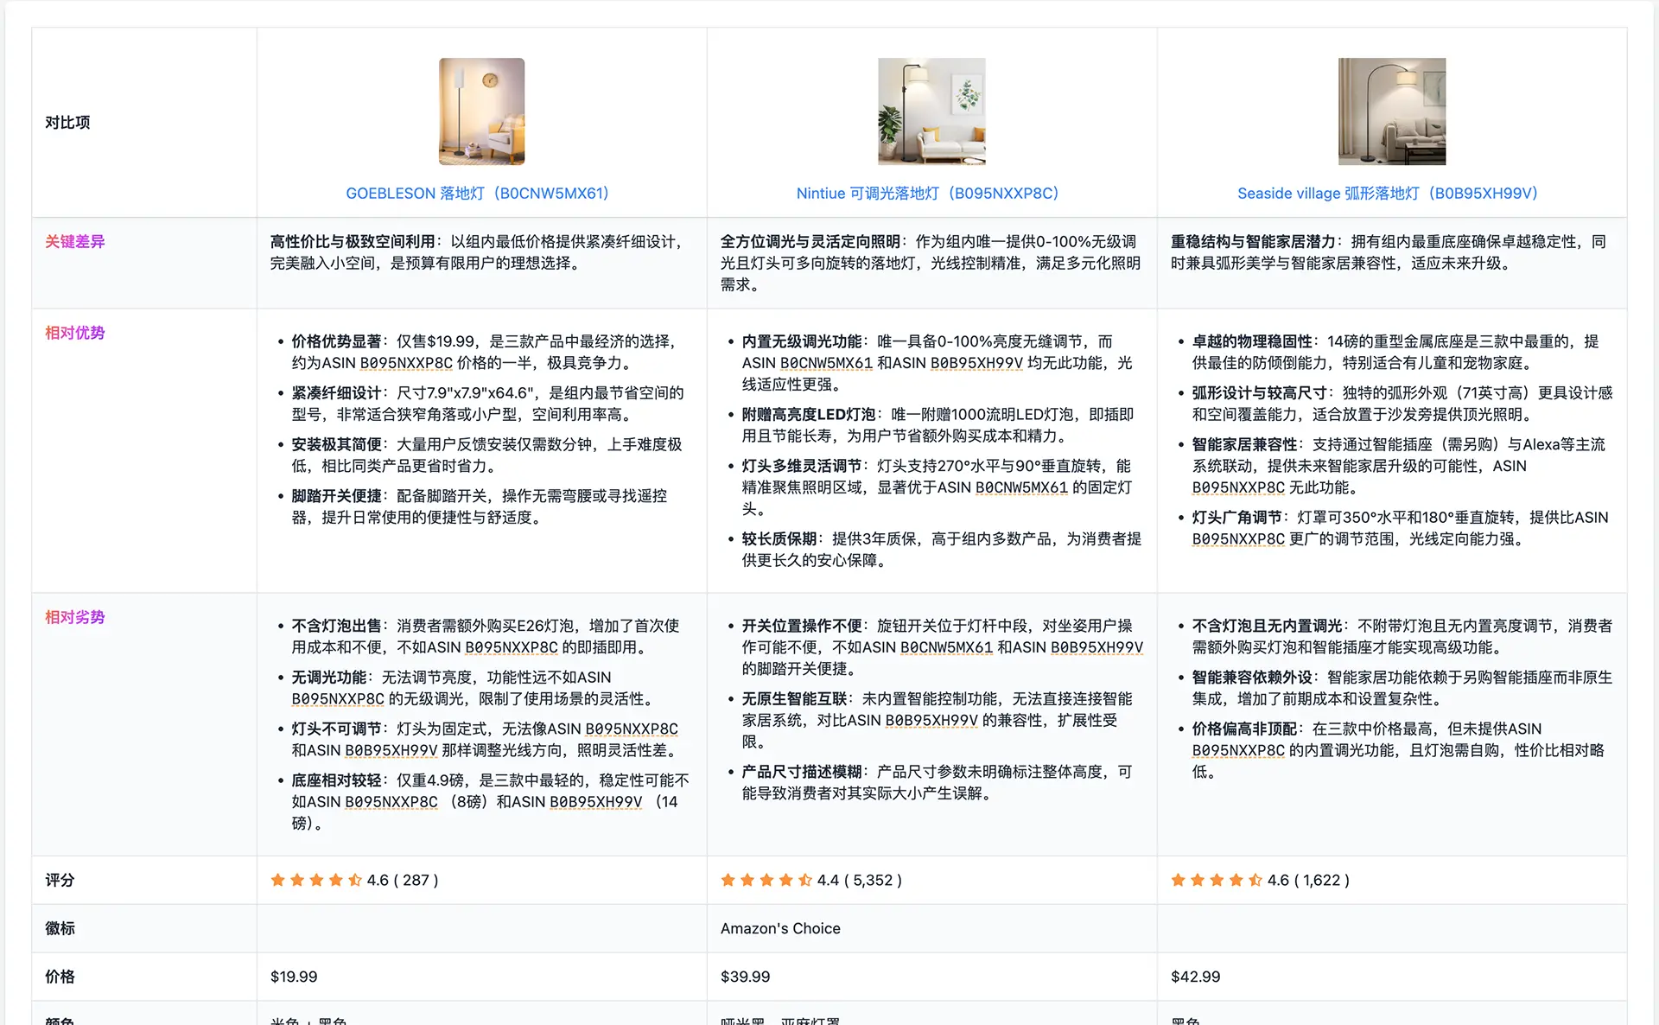Click the 相对优势 row header
1659x1025 pixels.
[75, 333]
